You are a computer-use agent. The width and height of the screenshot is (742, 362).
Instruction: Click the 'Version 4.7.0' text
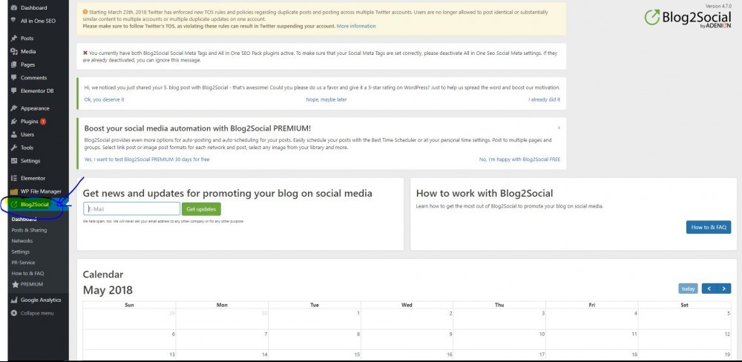click(718, 6)
